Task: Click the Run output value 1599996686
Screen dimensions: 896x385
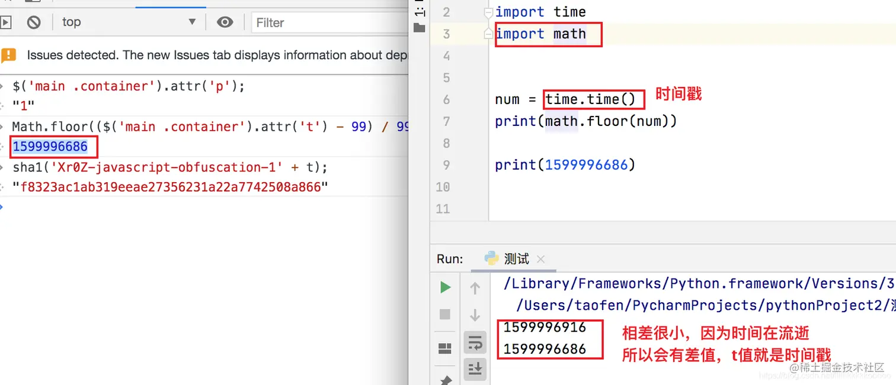Action: (545, 350)
